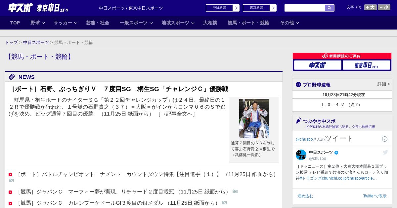Image resolution: width=397 pixels, height=208 pixels.
Task: Open プロ野球速報 heading link
Action: (x=317, y=85)
